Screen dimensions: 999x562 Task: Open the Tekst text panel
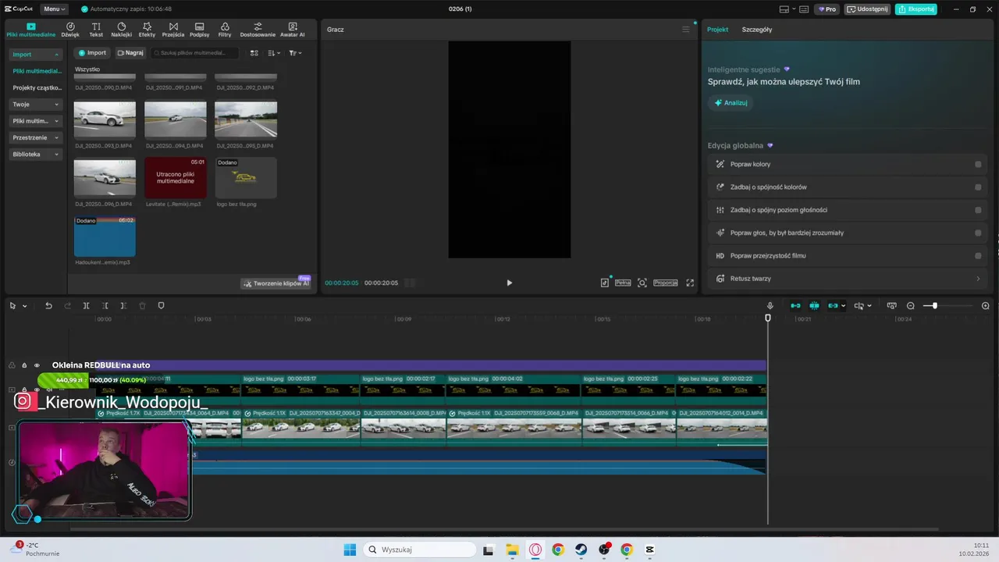[x=96, y=30]
